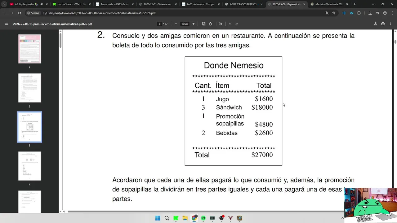This screenshot has height=223, width=397.
Task: Select page 3 thumbnail
Action: pos(29,127)
